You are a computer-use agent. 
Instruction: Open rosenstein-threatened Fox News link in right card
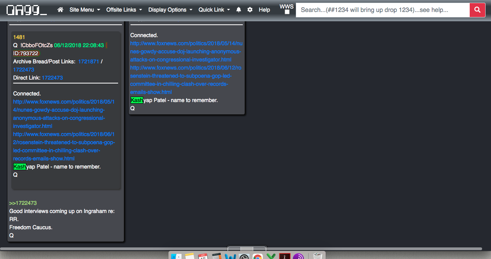(x=186, y=80)
